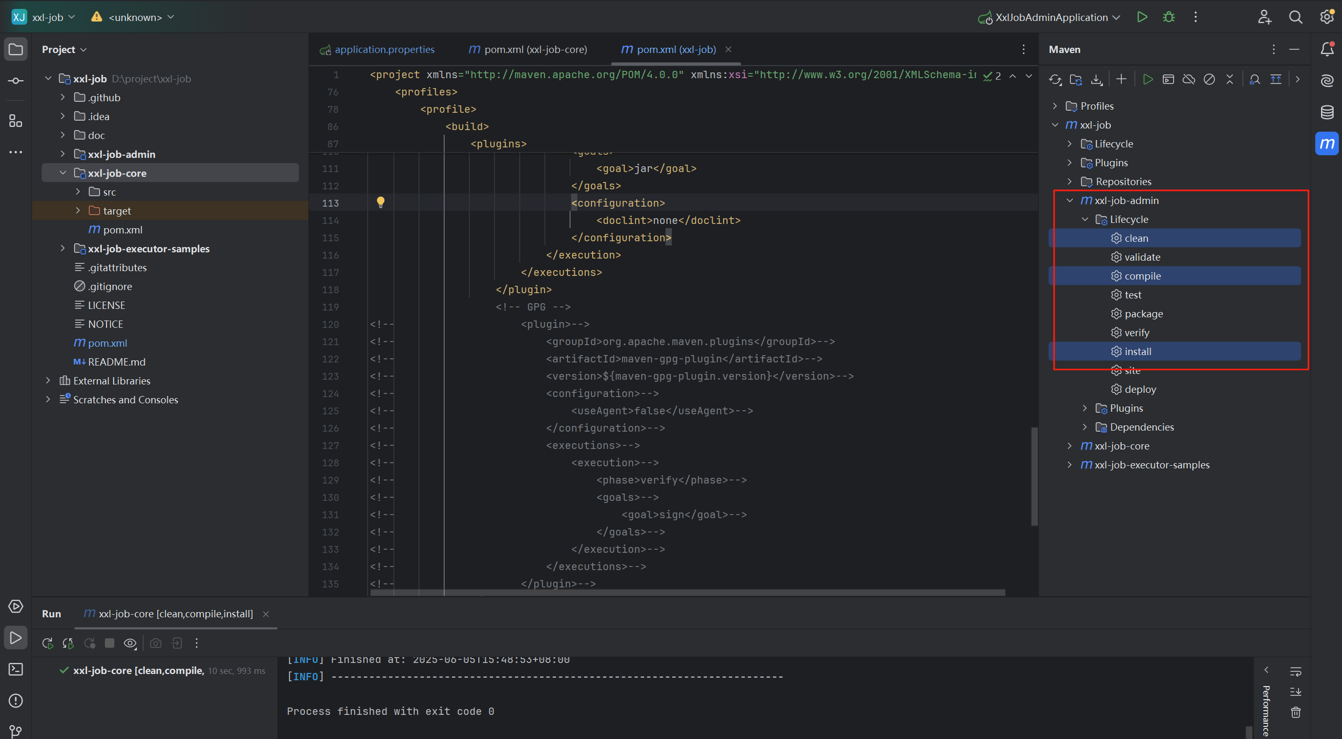Clear Run console with trash icon
Image resolution: width=1342 pixels, height=739 pixels.
pyautogui.click(x=1296, y=712)
